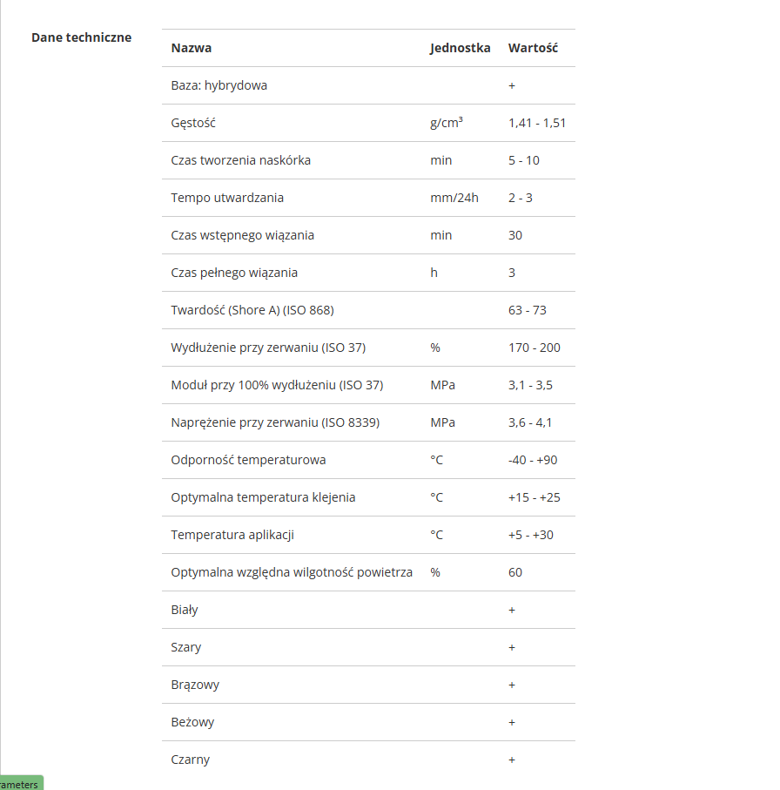Screen dimensions: 780x790
Task: Click the 'Nazwa' column header
Action: [192, 48]
